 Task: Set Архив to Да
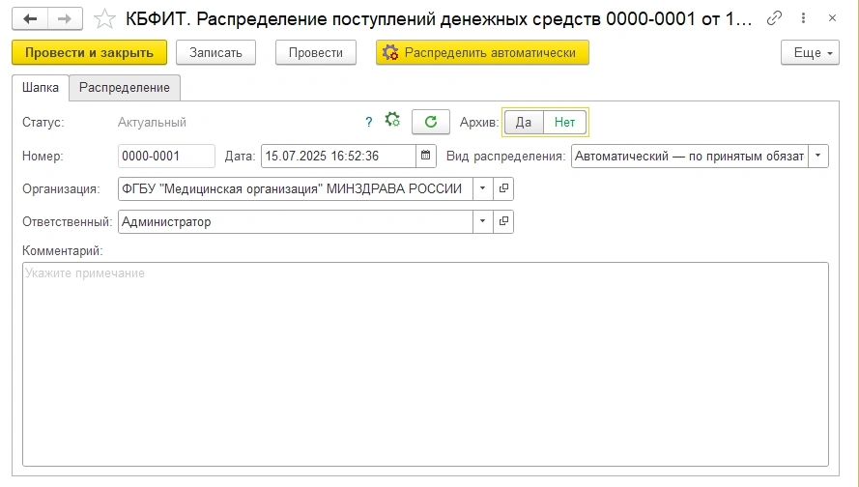pyautogui.click(x=524, y=122)
